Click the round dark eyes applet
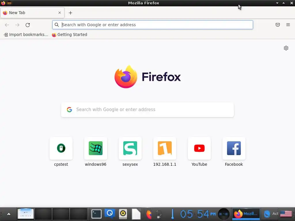The width and height of the screenshot is (295, 221). (224, 214)
